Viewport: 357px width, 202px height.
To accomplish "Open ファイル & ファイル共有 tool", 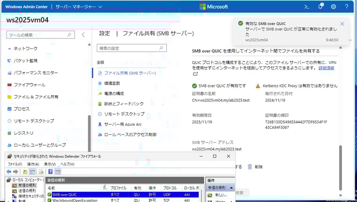I will pyautogui.click(x=33, y=97).
